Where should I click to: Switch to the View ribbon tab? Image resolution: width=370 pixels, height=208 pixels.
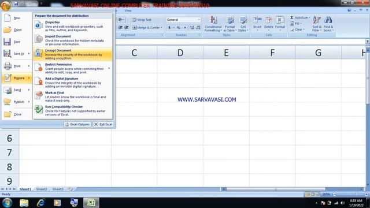click(128, 10)
